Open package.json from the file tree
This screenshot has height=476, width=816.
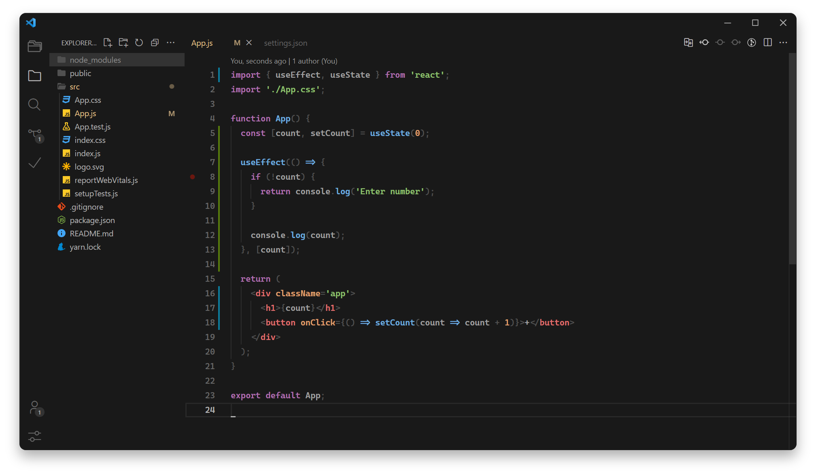tap(92, 220)
